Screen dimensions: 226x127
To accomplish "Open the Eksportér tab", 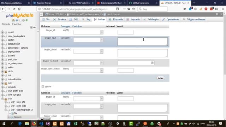I will click(x=116, y=19).
